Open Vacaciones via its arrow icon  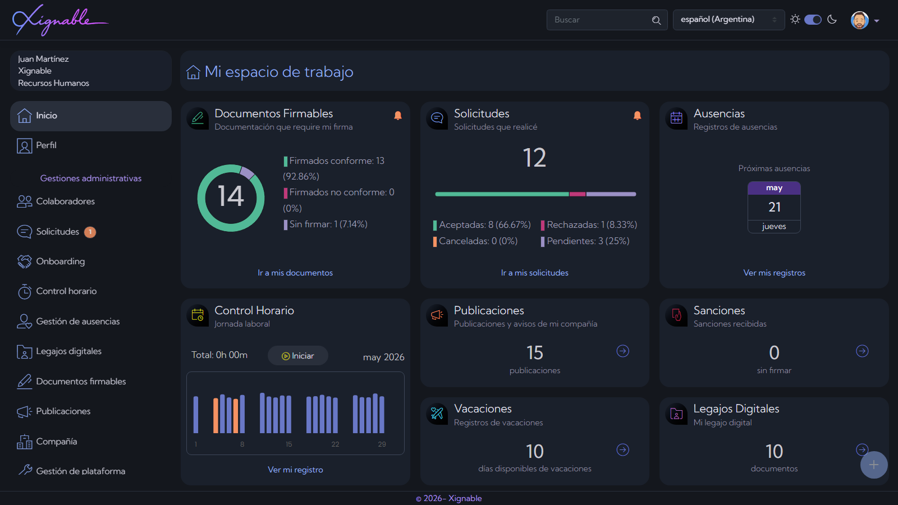(x=623, y=450)
